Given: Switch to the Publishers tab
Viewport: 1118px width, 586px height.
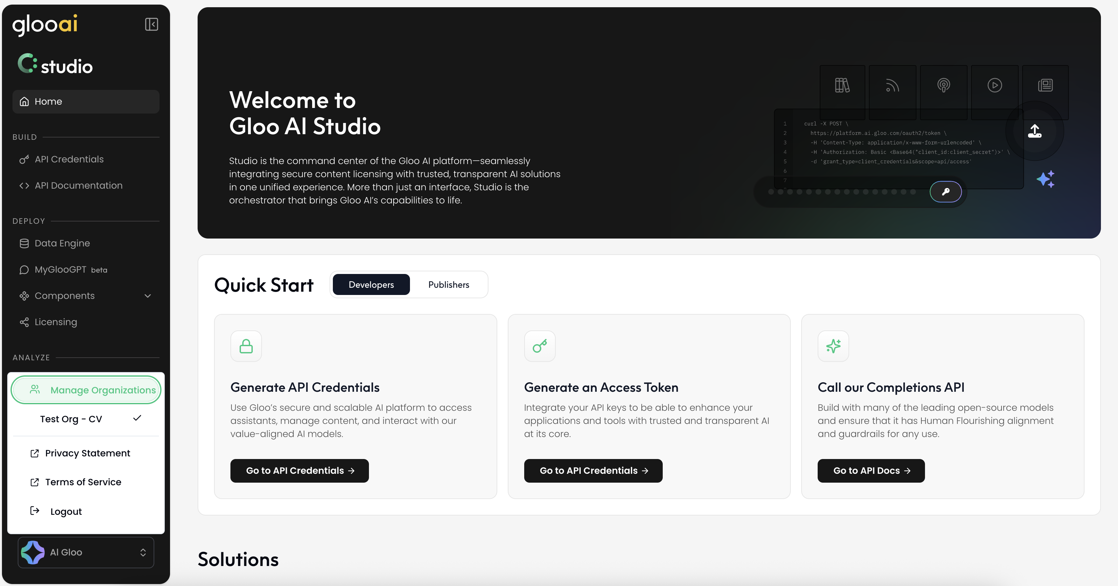Looking at the screenshot, I should pos(448,285).
